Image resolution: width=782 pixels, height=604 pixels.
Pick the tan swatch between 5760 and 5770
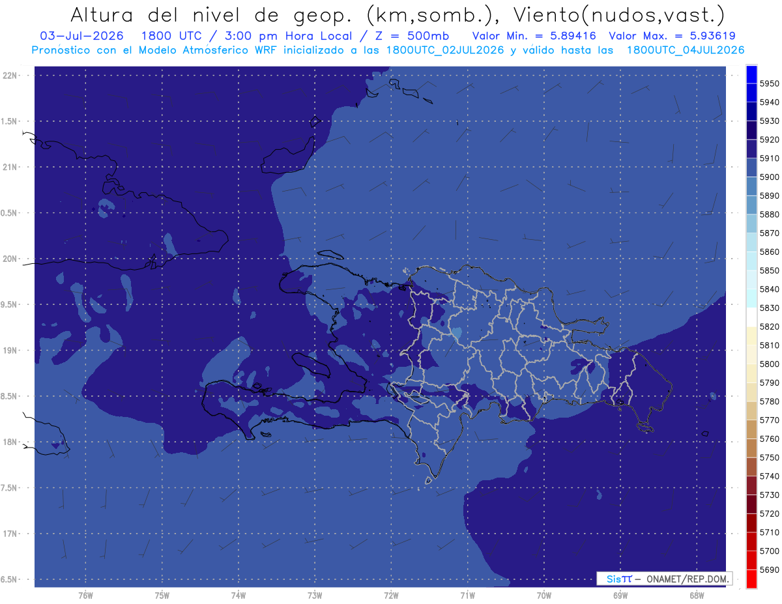click(751, 429)
